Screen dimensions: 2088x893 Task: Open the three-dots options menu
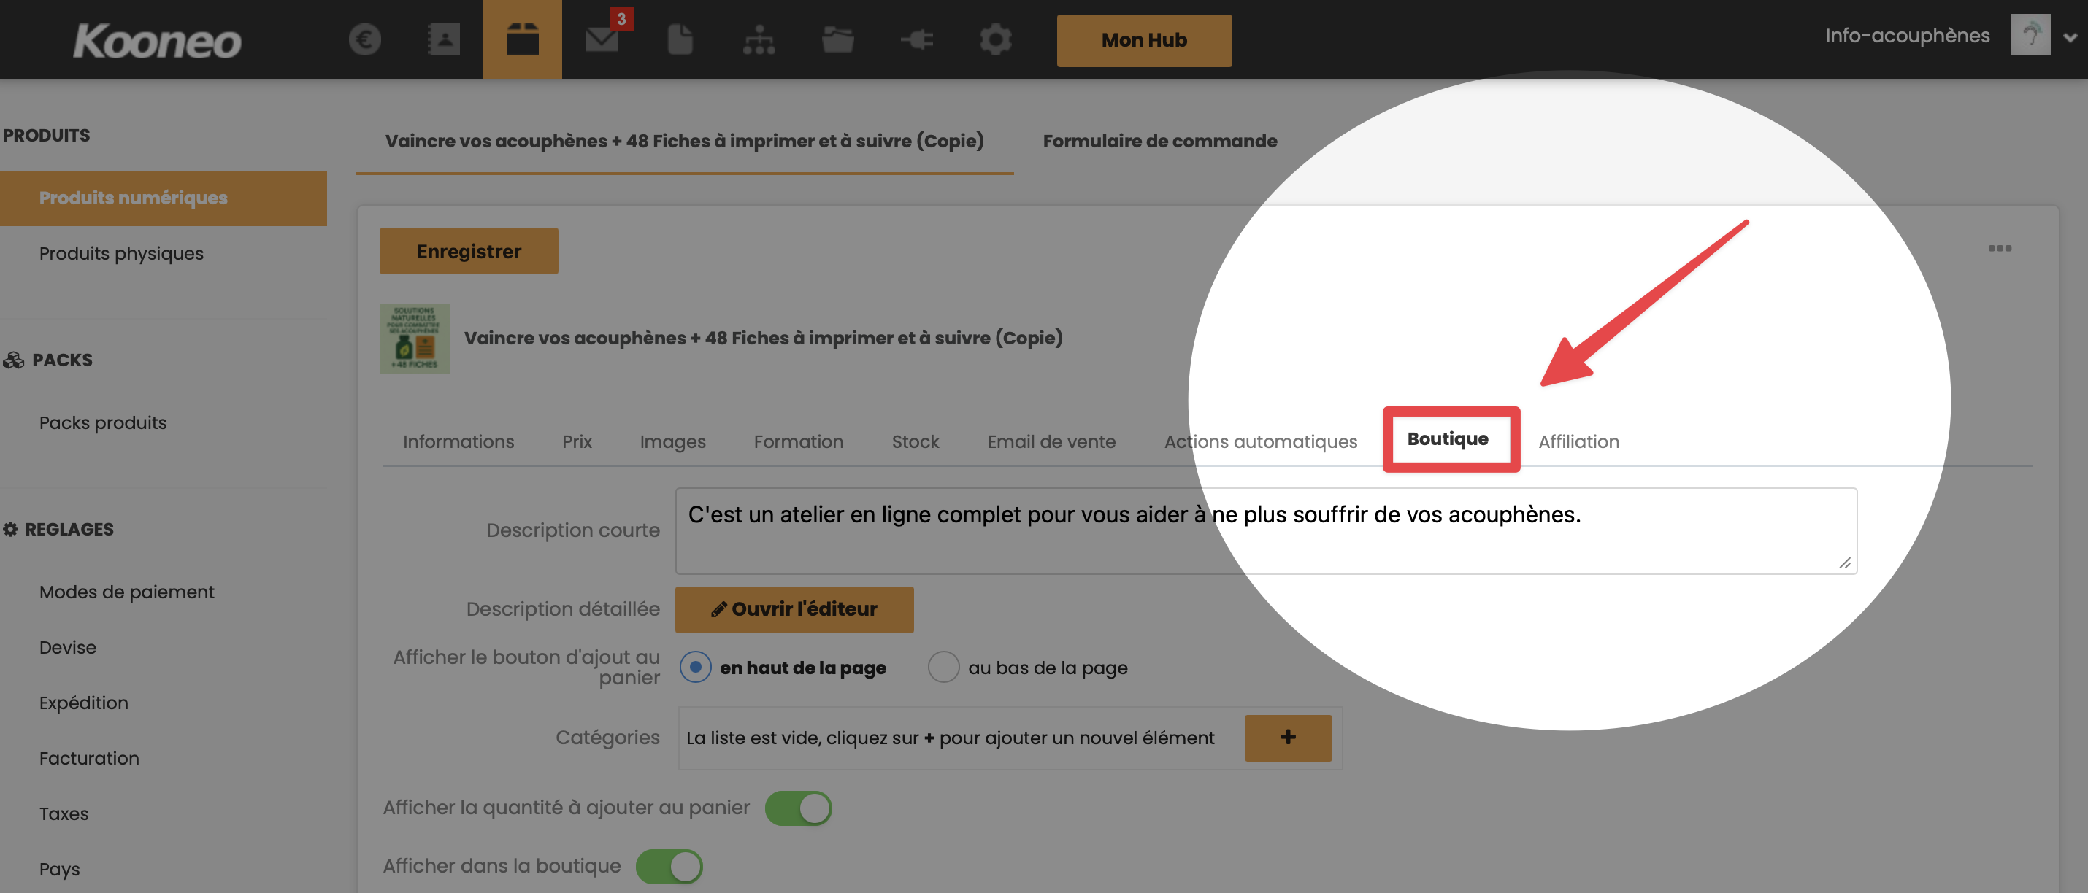2000,248
